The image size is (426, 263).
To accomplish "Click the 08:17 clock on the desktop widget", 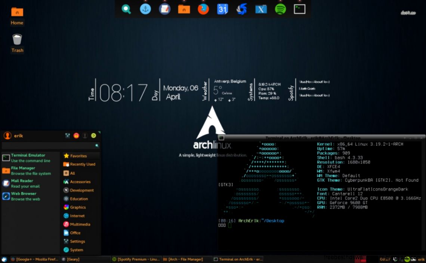I will [x=124, y=93].
